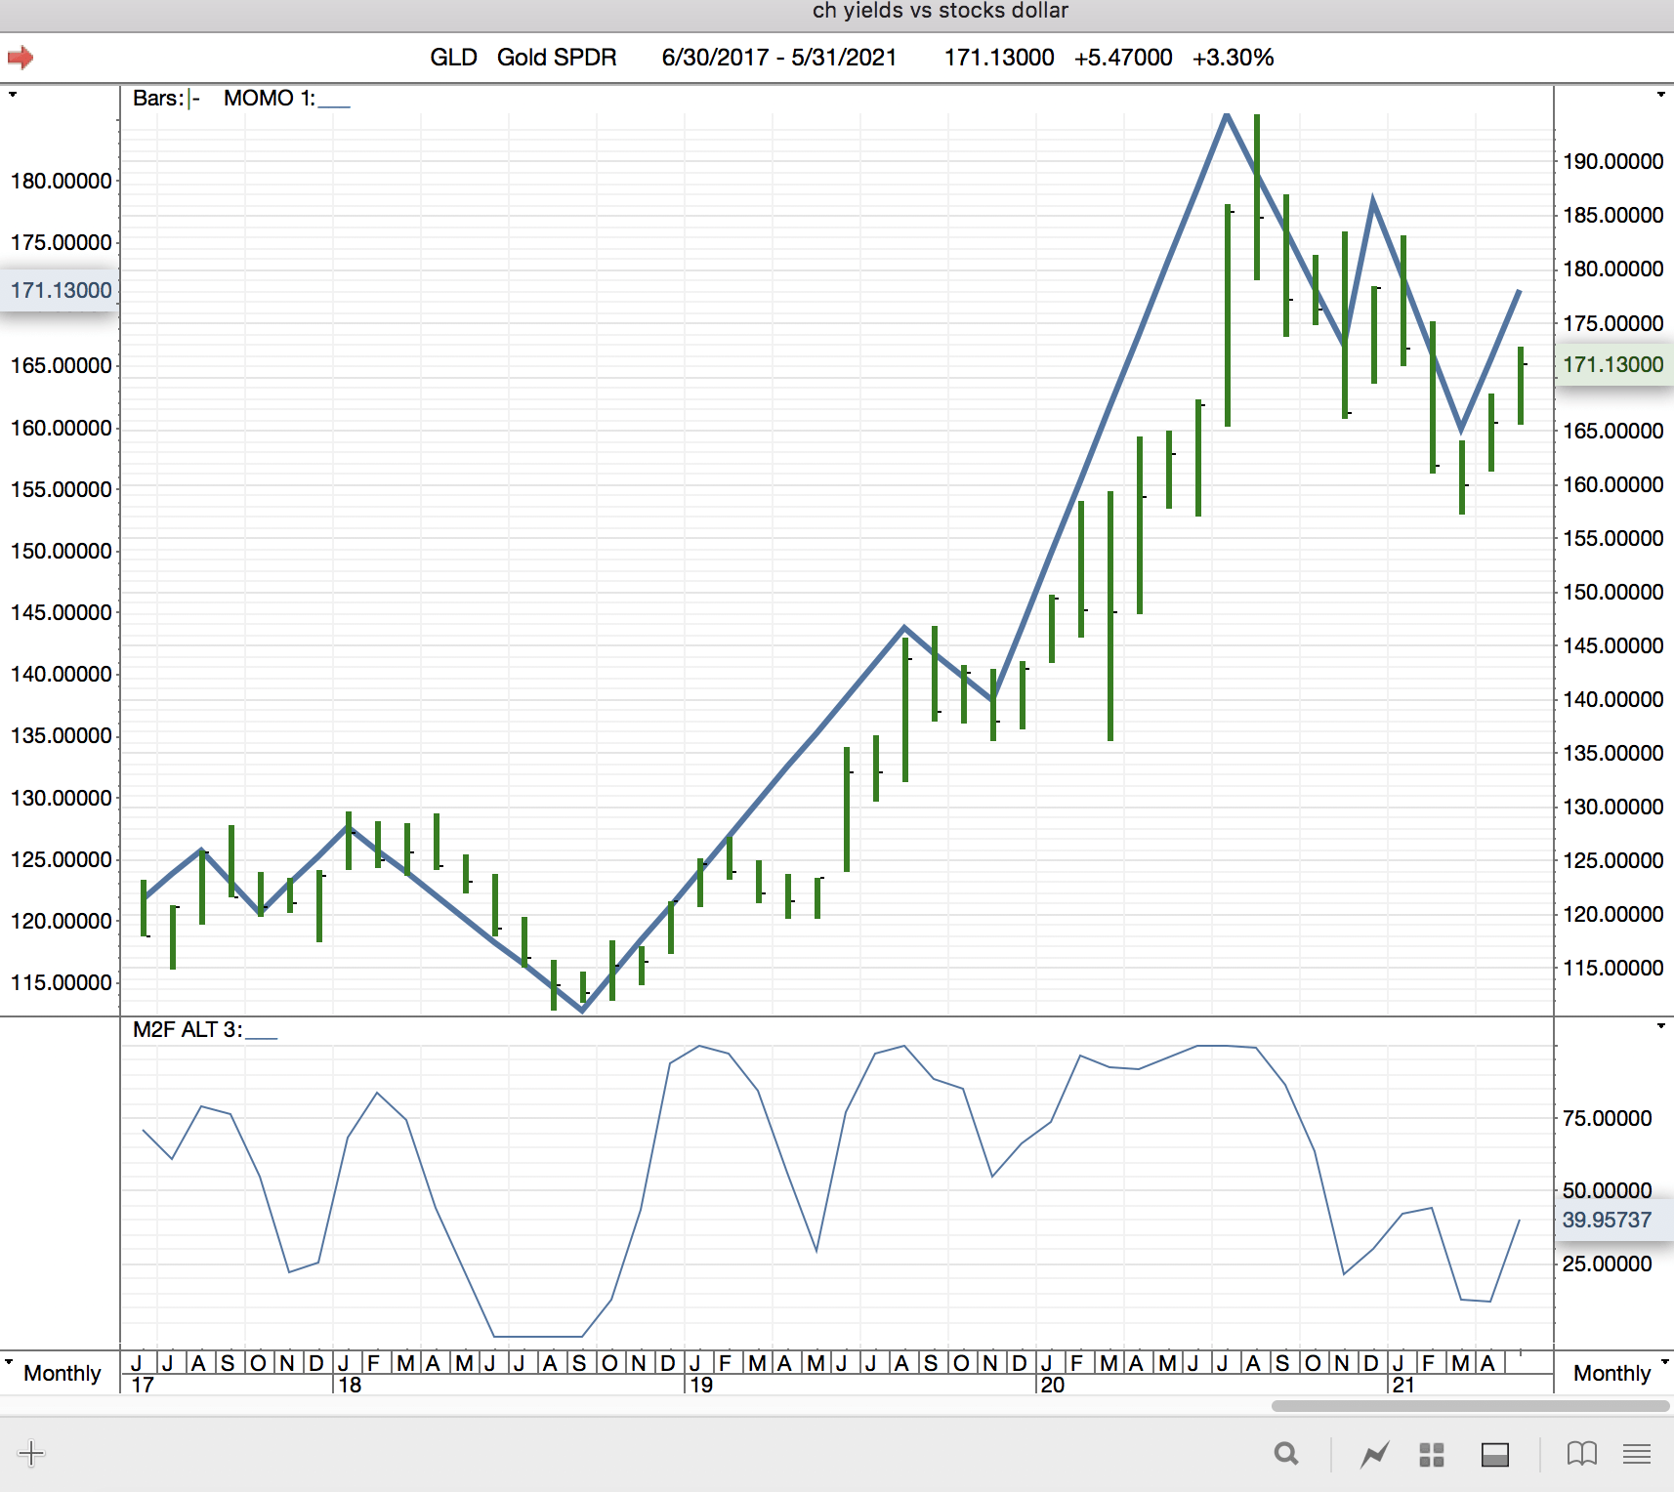Screen dimensions: 1674x1492
Task: Click the 50.00000 label in indicator pane
Action: (1608, 1190)
